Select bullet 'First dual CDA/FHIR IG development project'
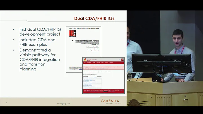The image size is (203, 114). pos(40,32)
